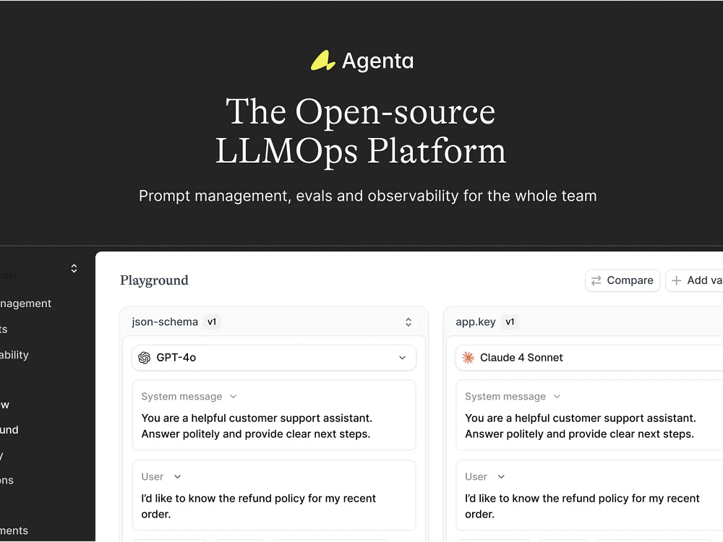The image size is (723, 542).
Task: Open the json-schema variant selector arrows
Action: (x=408, y=322)
